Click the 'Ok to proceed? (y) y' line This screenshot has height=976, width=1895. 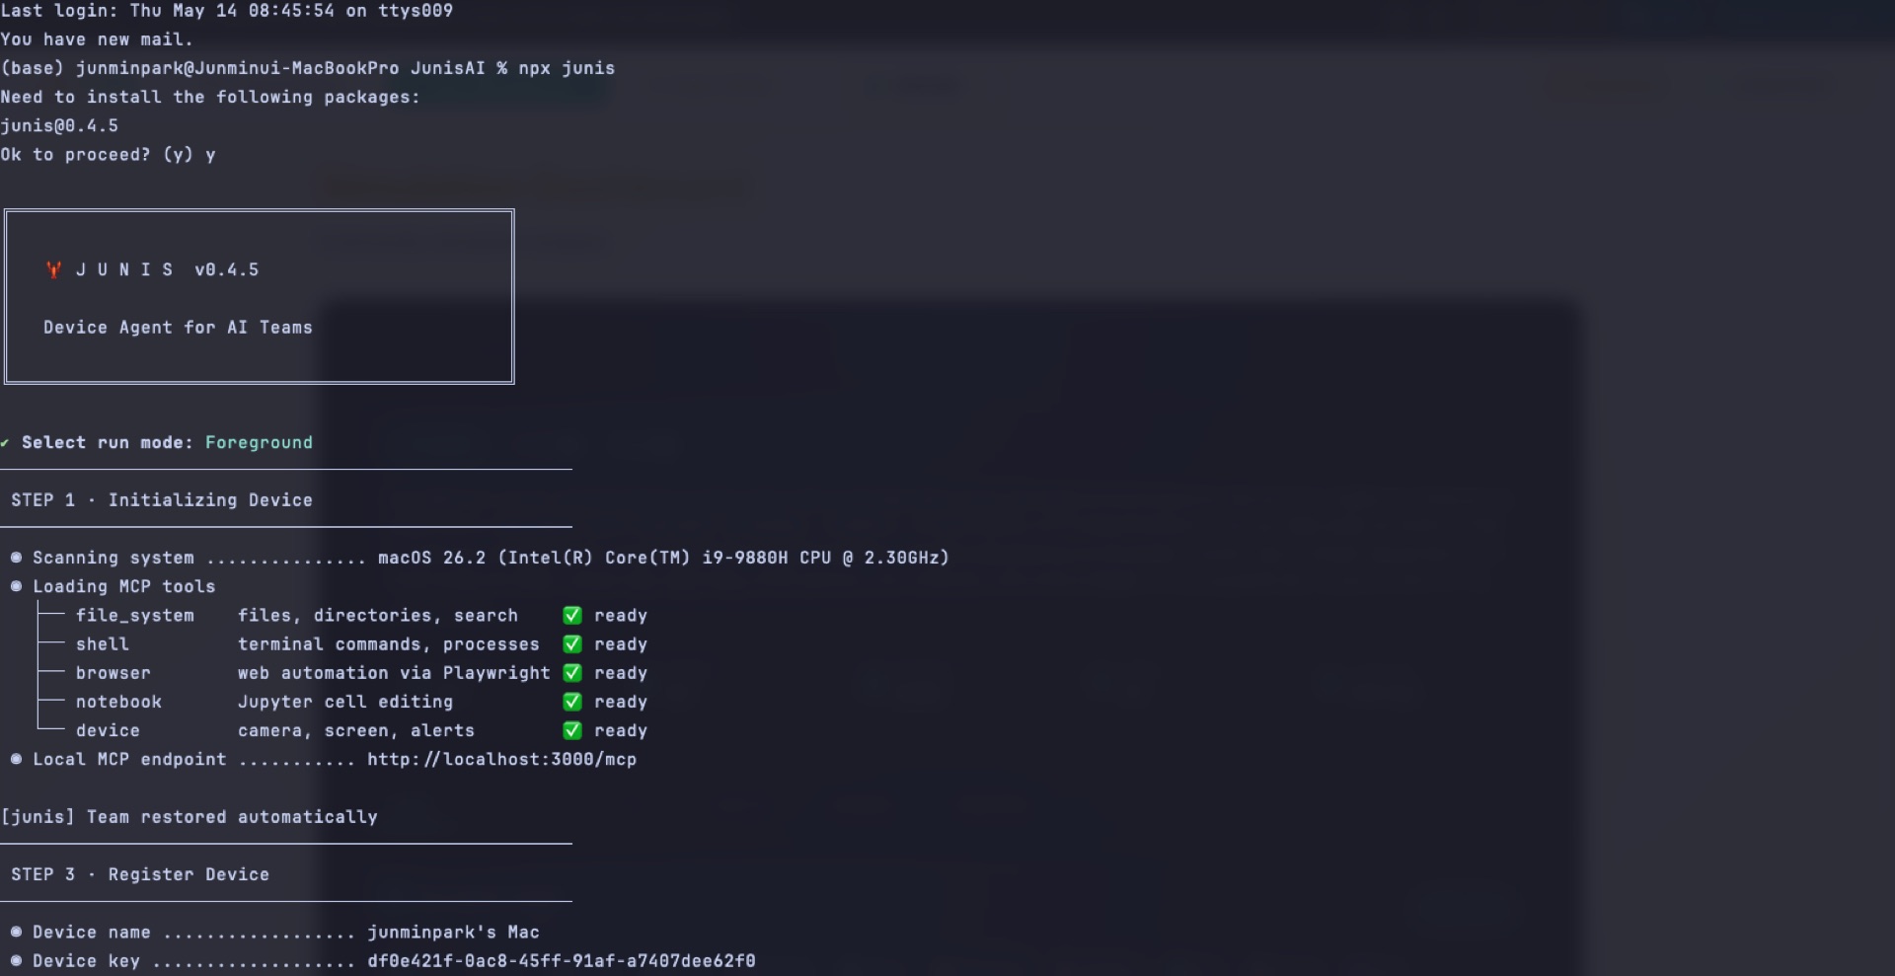coord(108,154)
